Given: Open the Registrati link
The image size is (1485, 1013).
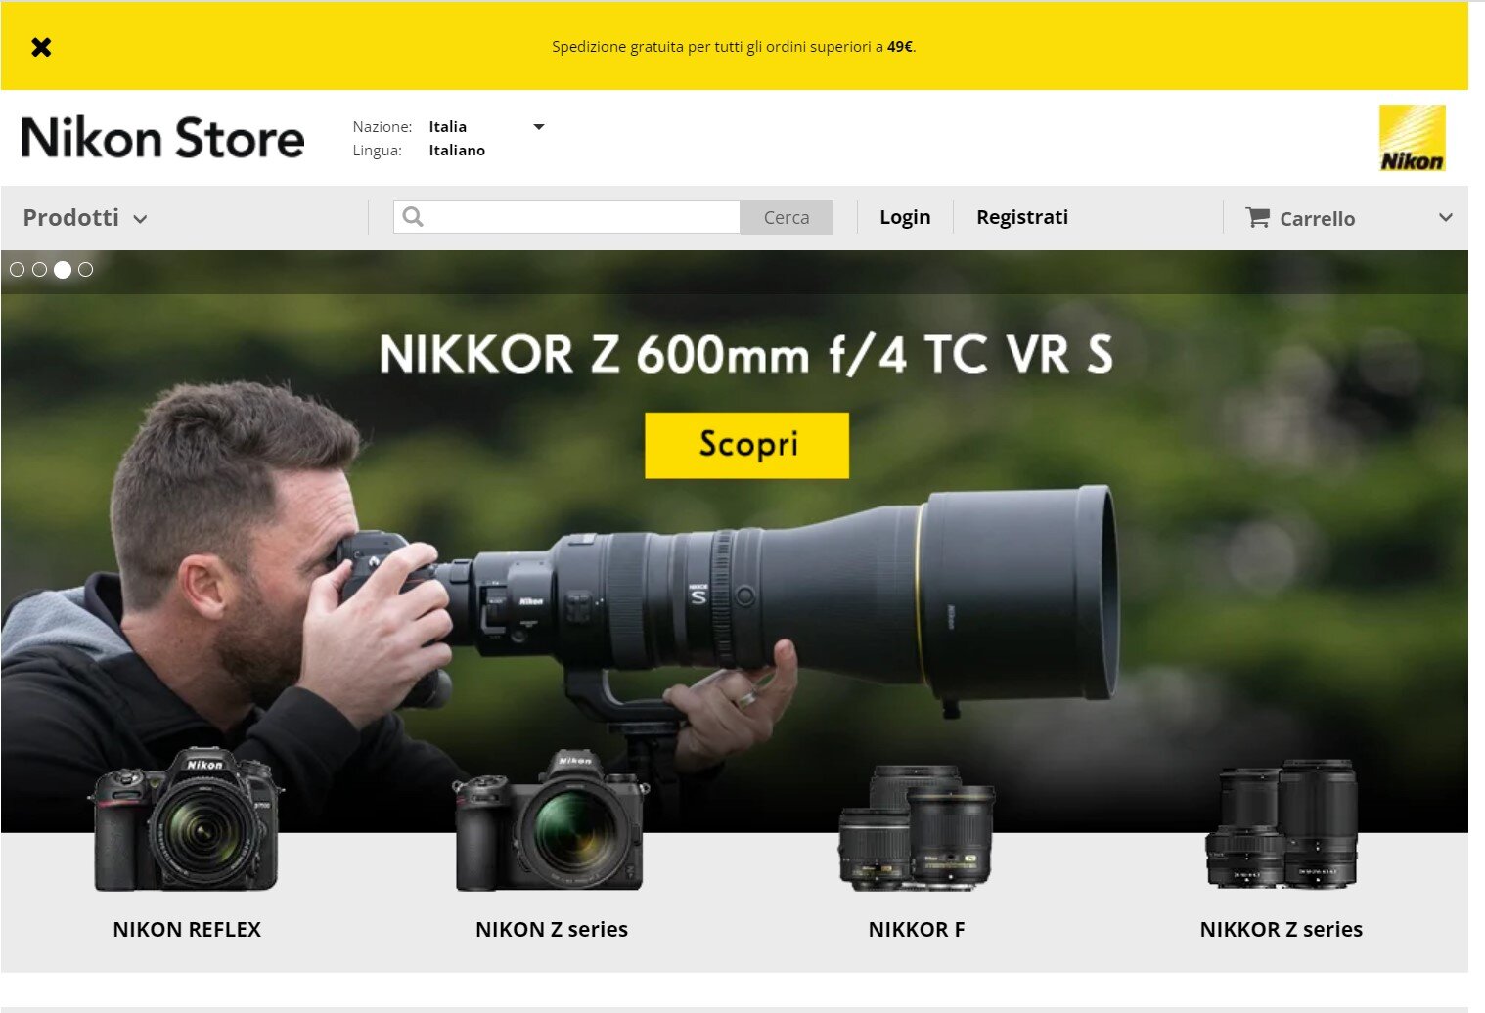Looking at the screenshot, I should click(x=1022, y=217).
